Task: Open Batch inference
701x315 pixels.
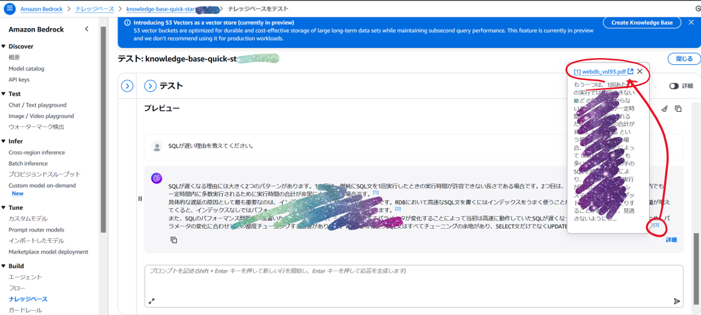Action: click(28, 164)
